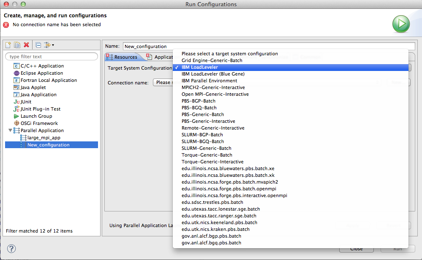Open the help question mark icon
The height and width of the screenshot is (260, 422).
coord(11,249)
